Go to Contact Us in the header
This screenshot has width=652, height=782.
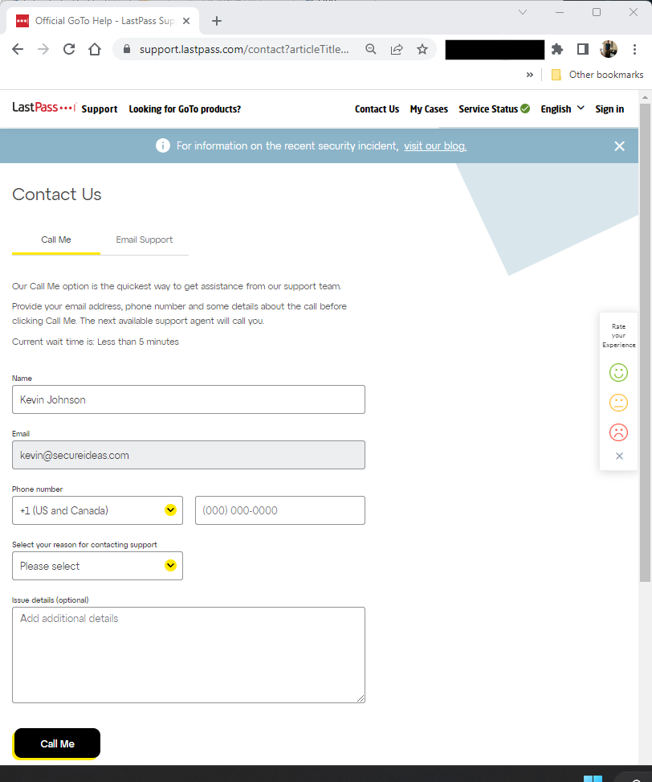click(x=377, y=109)
